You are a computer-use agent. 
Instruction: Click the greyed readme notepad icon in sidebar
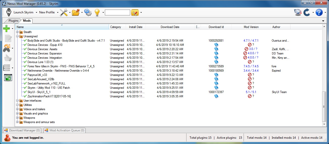click(8, 38)
